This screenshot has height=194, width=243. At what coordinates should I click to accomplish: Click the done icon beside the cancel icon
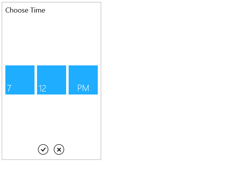point(43,149)
